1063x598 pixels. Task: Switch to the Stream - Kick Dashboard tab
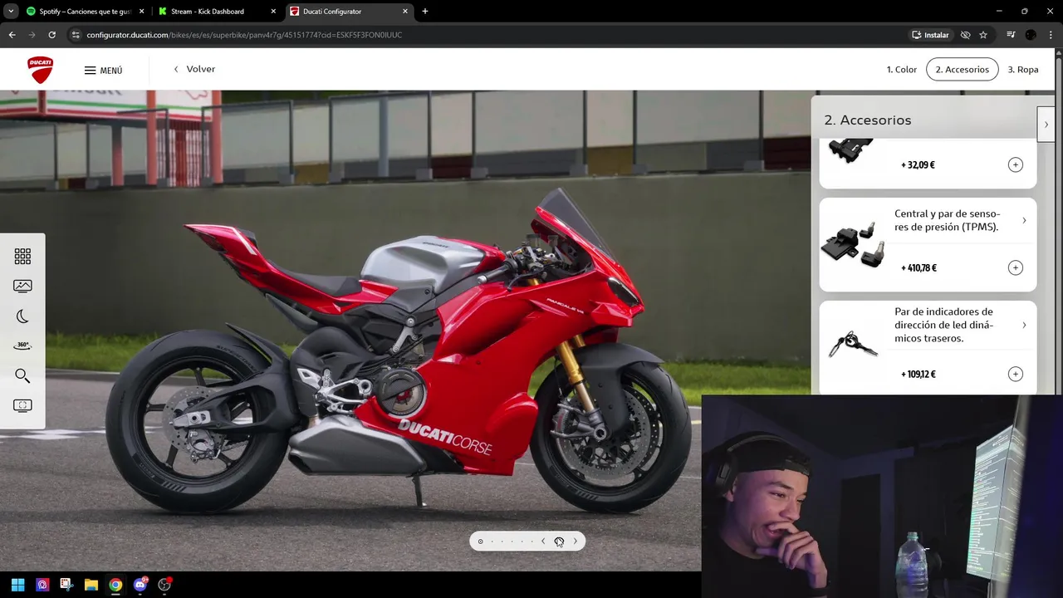tap(217, 12)
